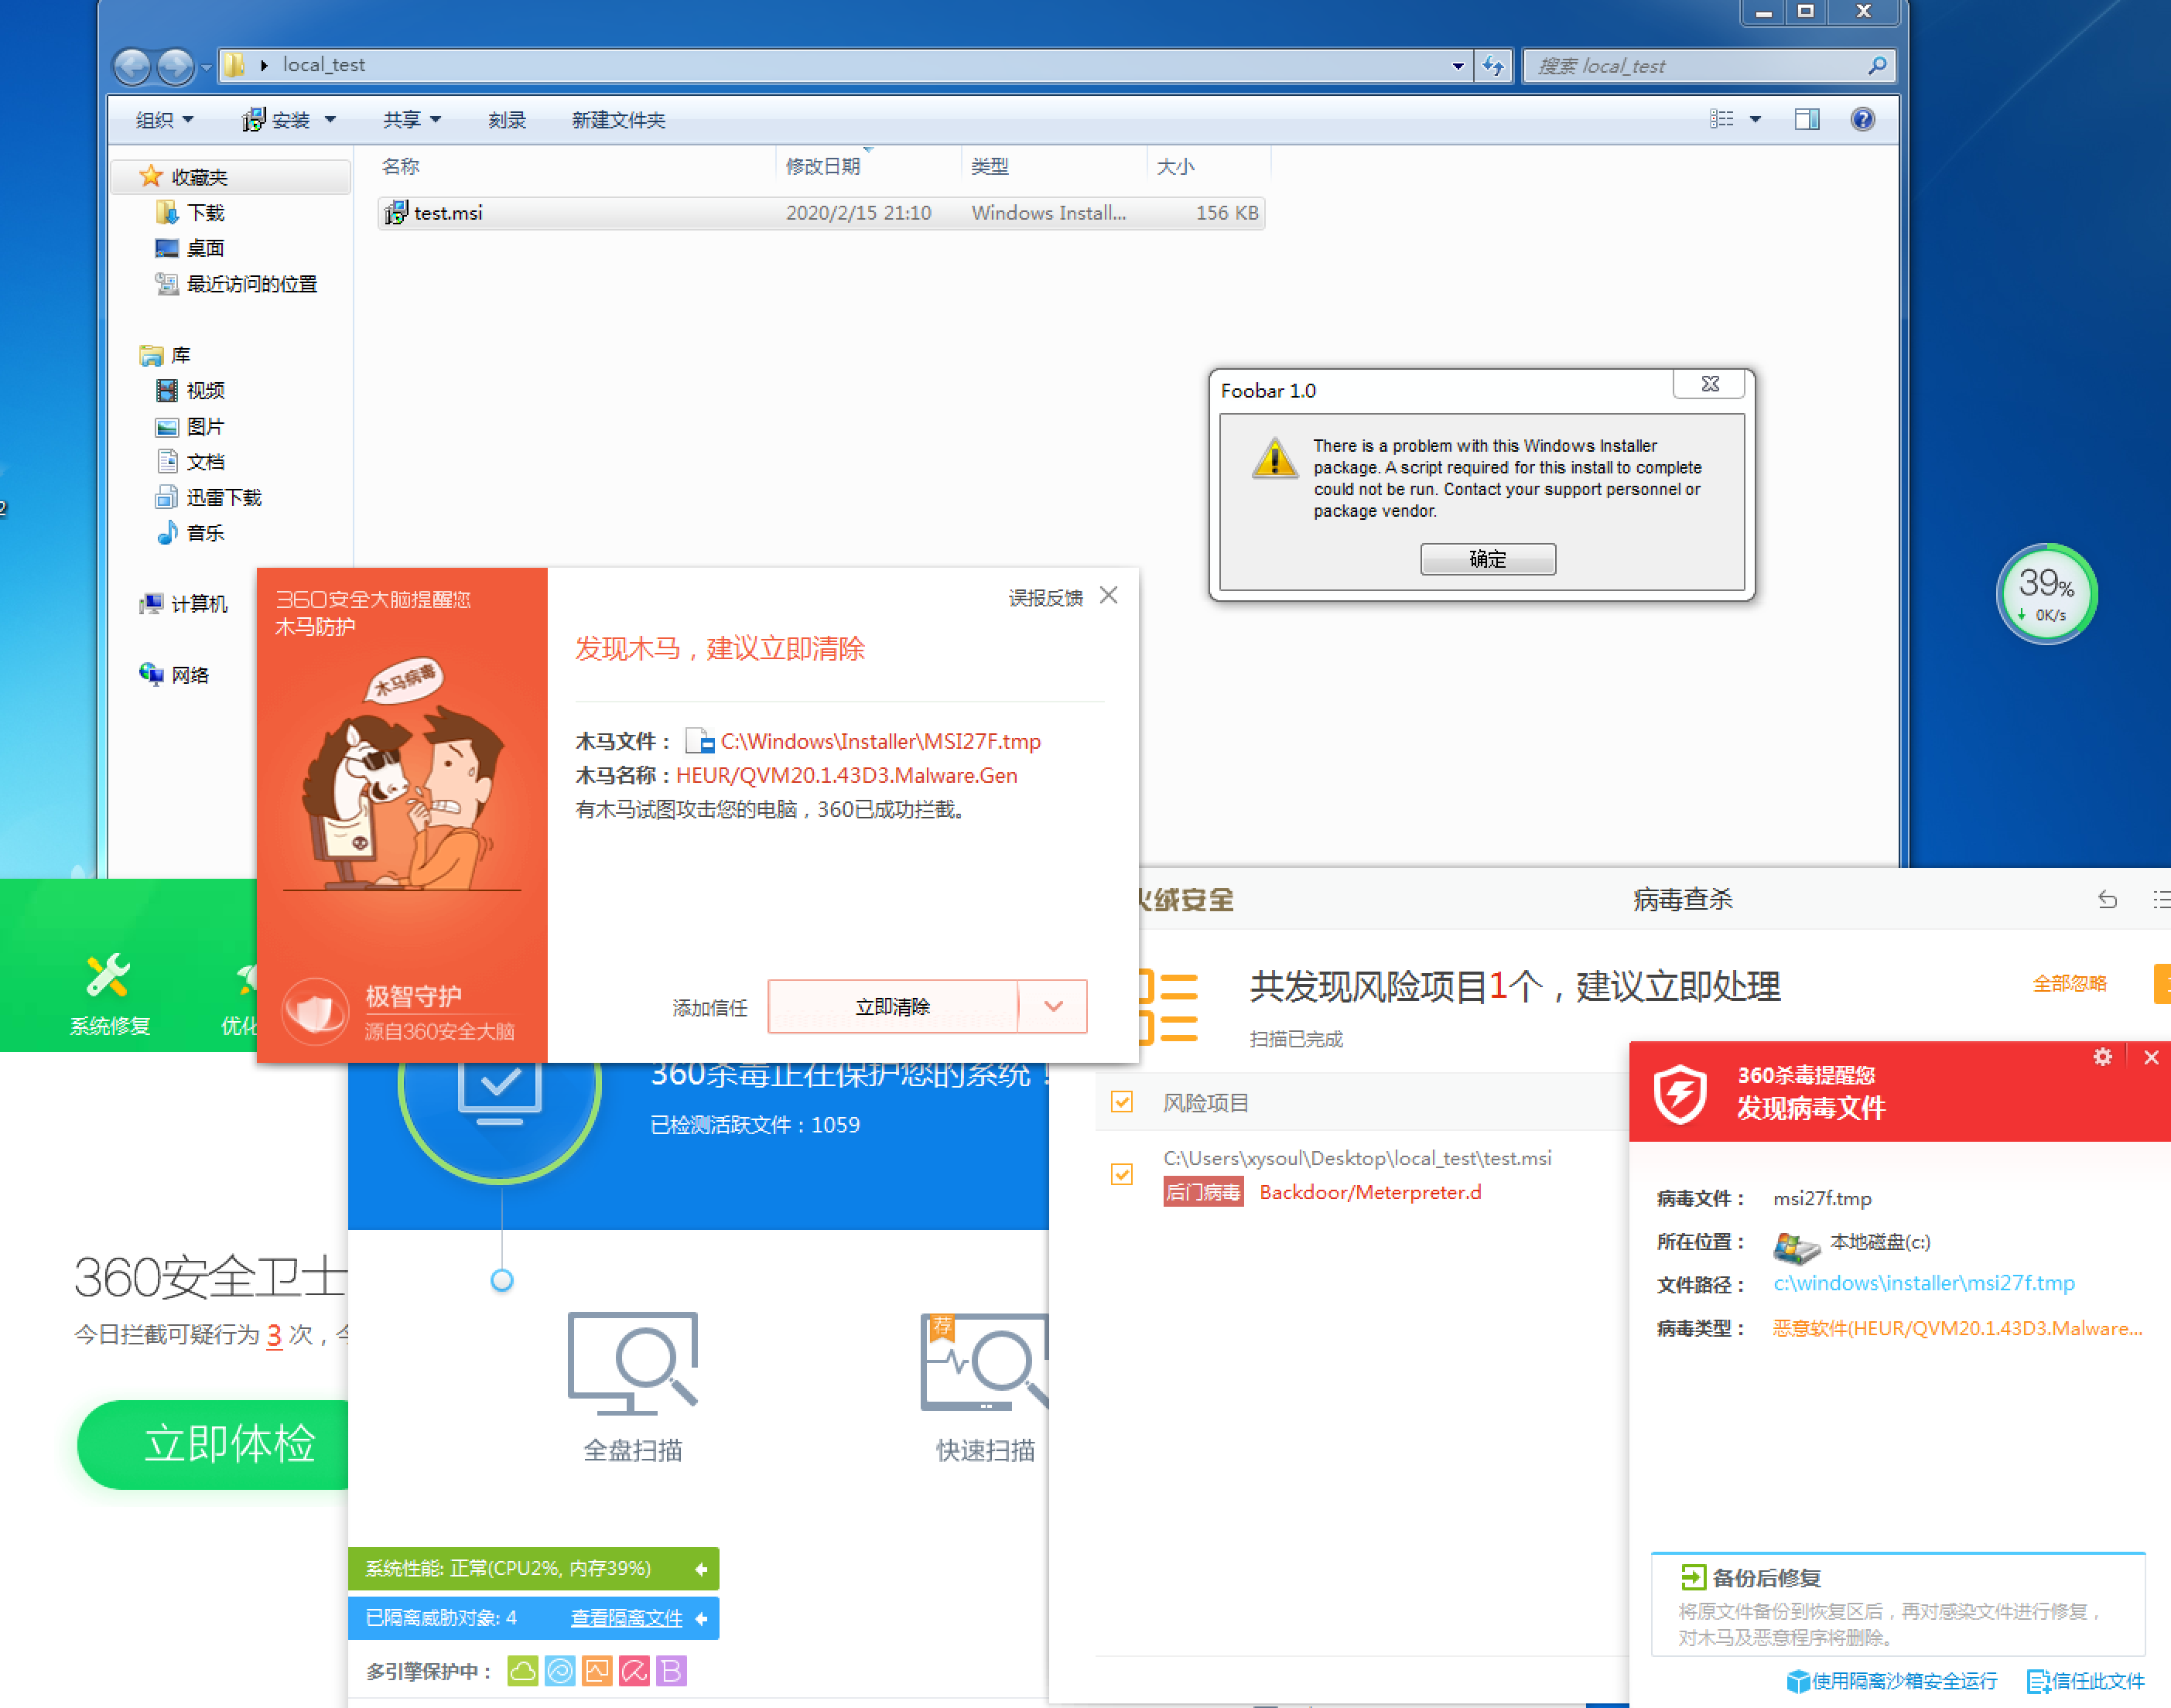Click 查看隔离文件 link

(626, 1618)
